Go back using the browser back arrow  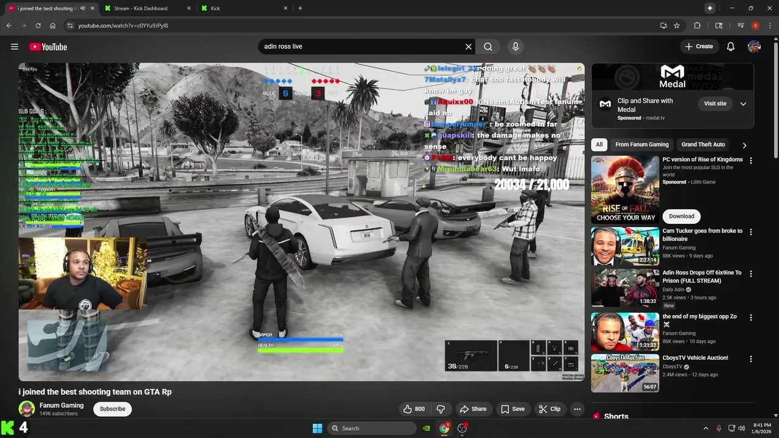pyautogui.click(x=9, y=26)
